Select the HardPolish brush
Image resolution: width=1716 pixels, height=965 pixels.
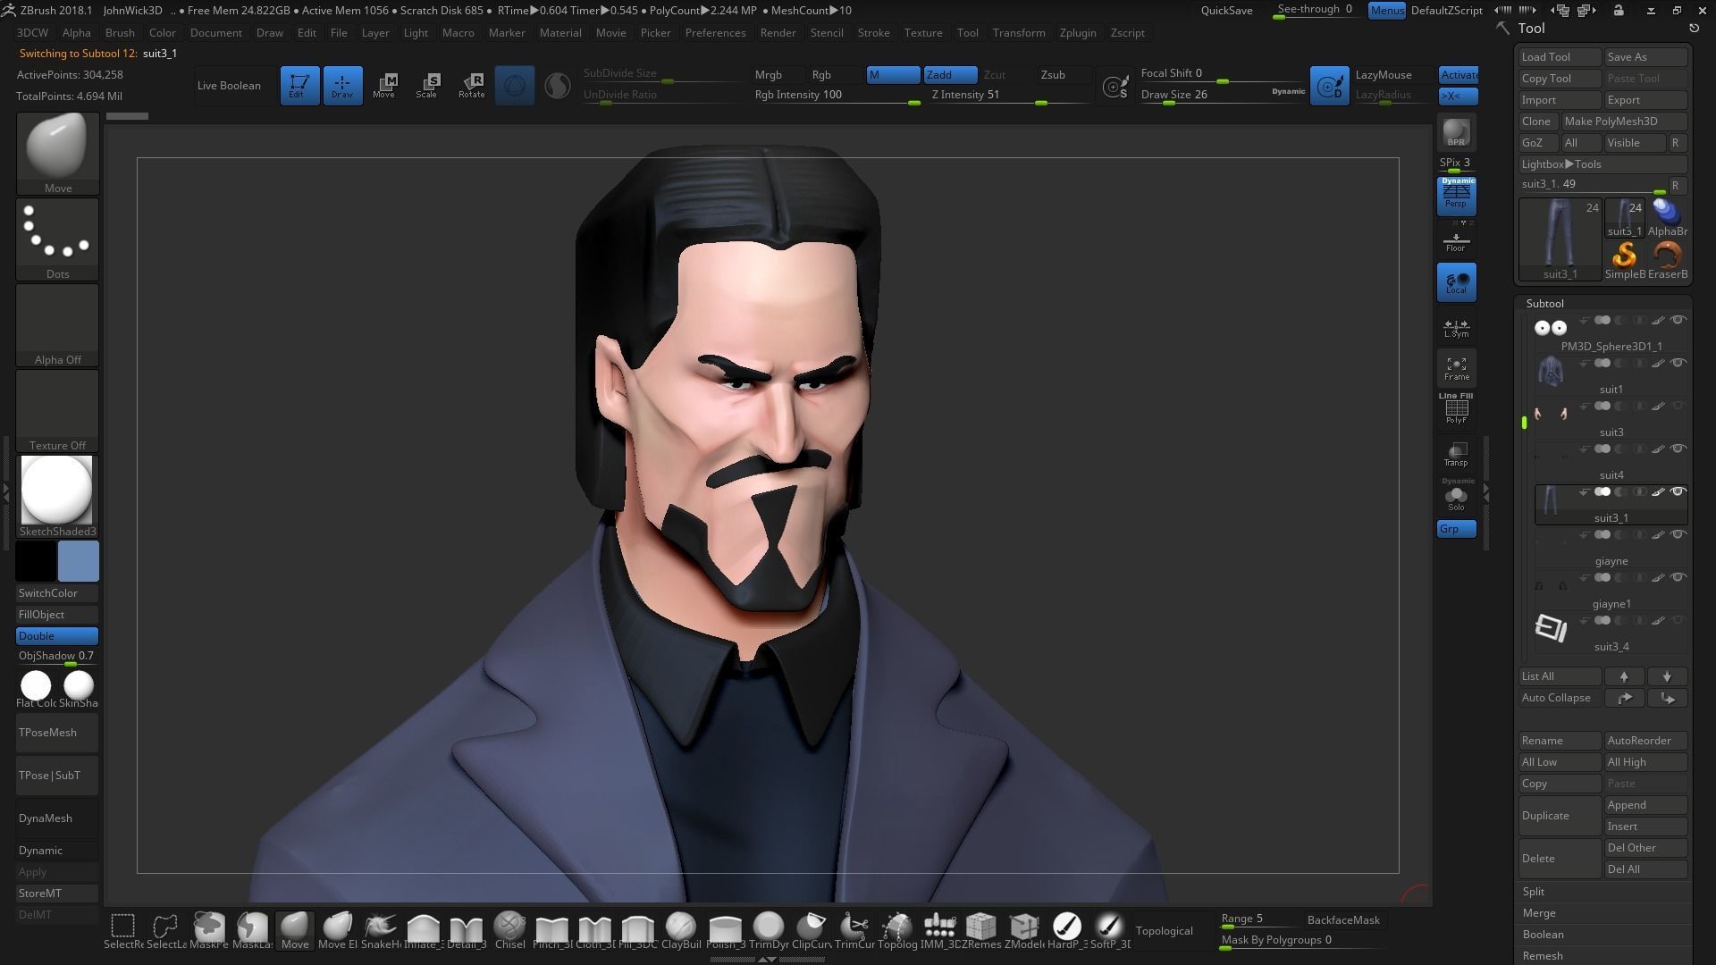pyautogui.click(x=1067, y=931)
